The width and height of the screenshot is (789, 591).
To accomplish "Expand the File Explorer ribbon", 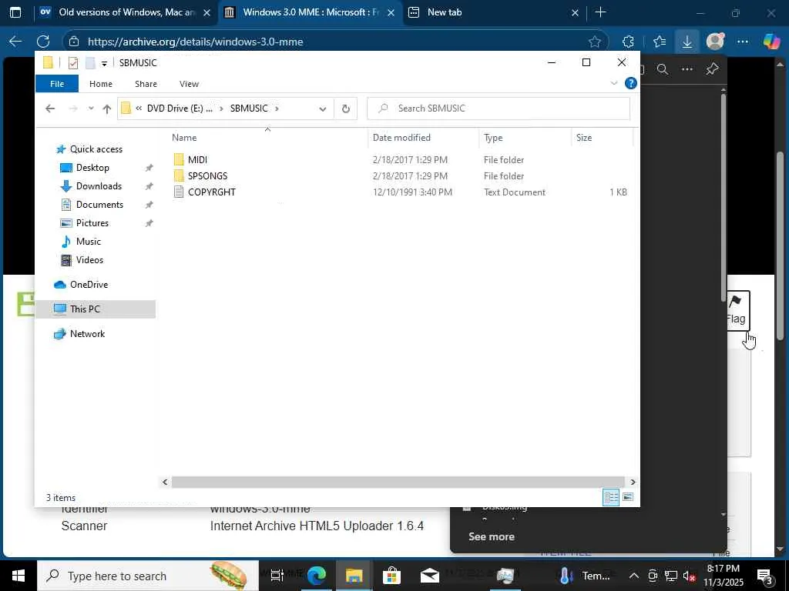I will coord(614,83).
